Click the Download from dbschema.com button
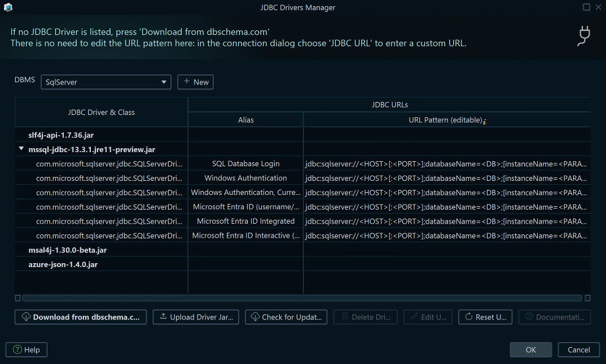 pyautogui.click(x=80, y=317)
